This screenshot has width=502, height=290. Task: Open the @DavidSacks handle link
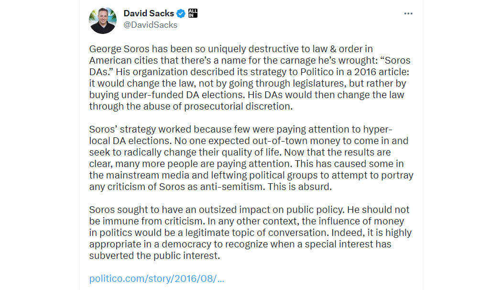[x=151, y=25]
